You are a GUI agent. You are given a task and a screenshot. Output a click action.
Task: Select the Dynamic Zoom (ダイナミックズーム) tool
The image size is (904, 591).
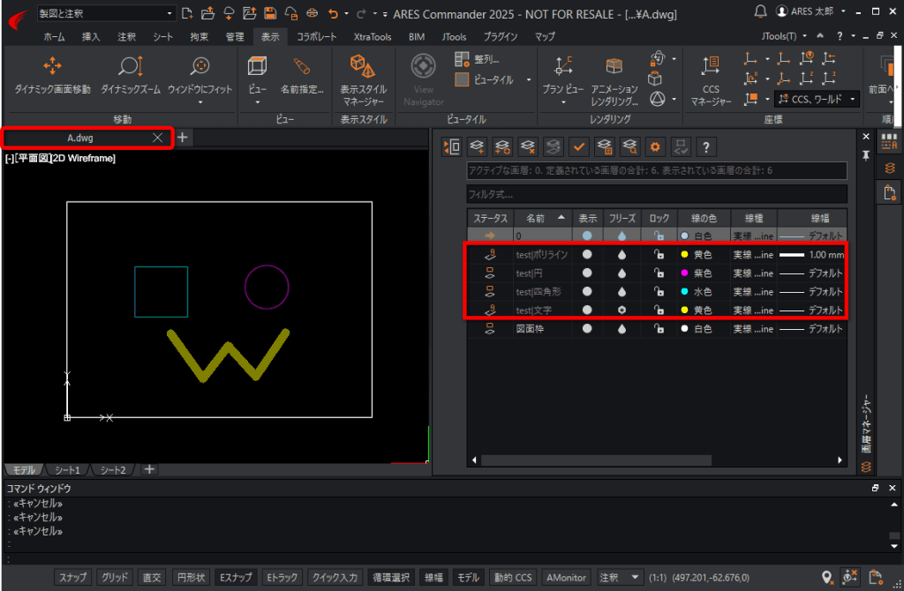pos(130,67)
